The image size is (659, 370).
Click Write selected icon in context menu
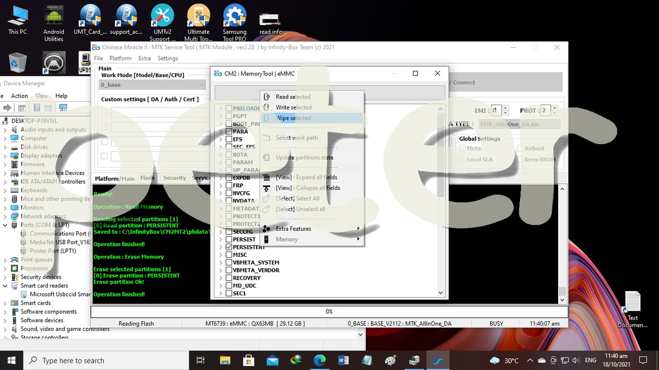pyautogui.click(x=266, y=107)
